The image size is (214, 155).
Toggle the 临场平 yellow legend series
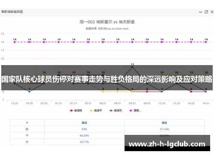tap(96, 110)
